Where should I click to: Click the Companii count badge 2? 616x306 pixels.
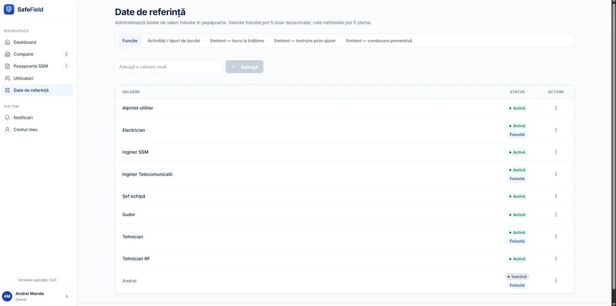(66, 54)
